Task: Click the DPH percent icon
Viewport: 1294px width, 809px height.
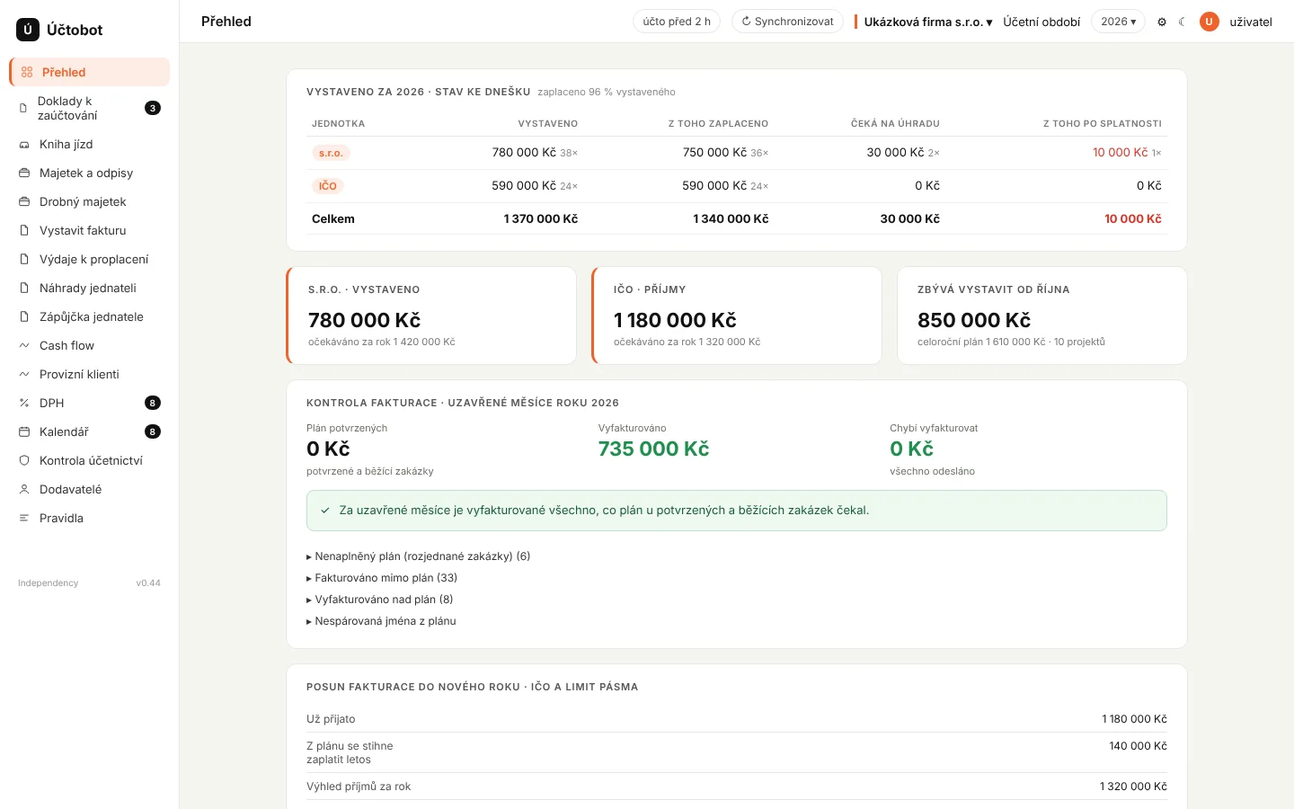Action: click(24, 403)
